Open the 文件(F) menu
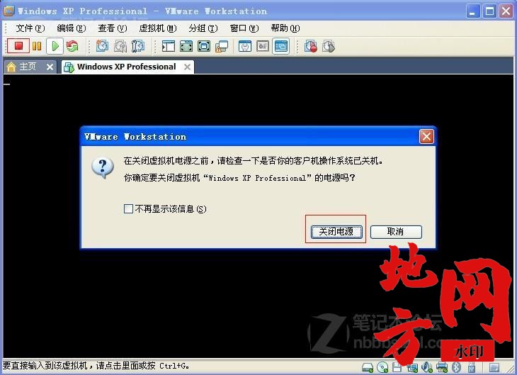This screenshot has width=517, height=375. (x=30, y=28)
